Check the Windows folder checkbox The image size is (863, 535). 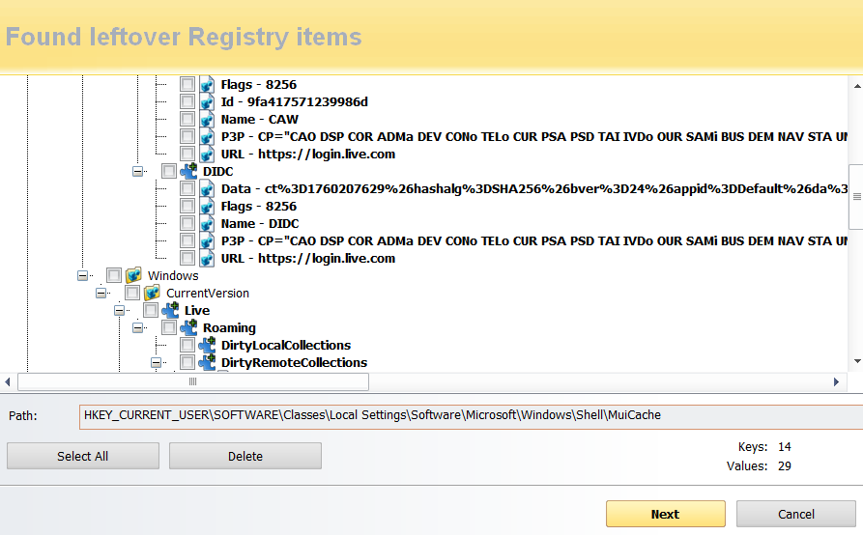point(114,275)
